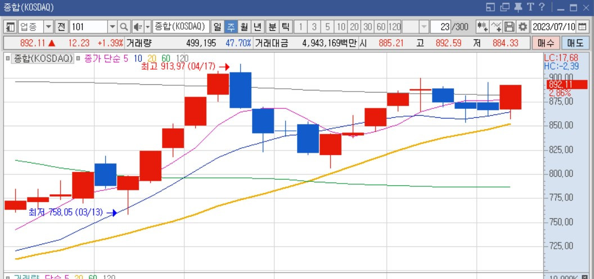Click the 885.21 opening price value
594x279 pixels.
391,43
